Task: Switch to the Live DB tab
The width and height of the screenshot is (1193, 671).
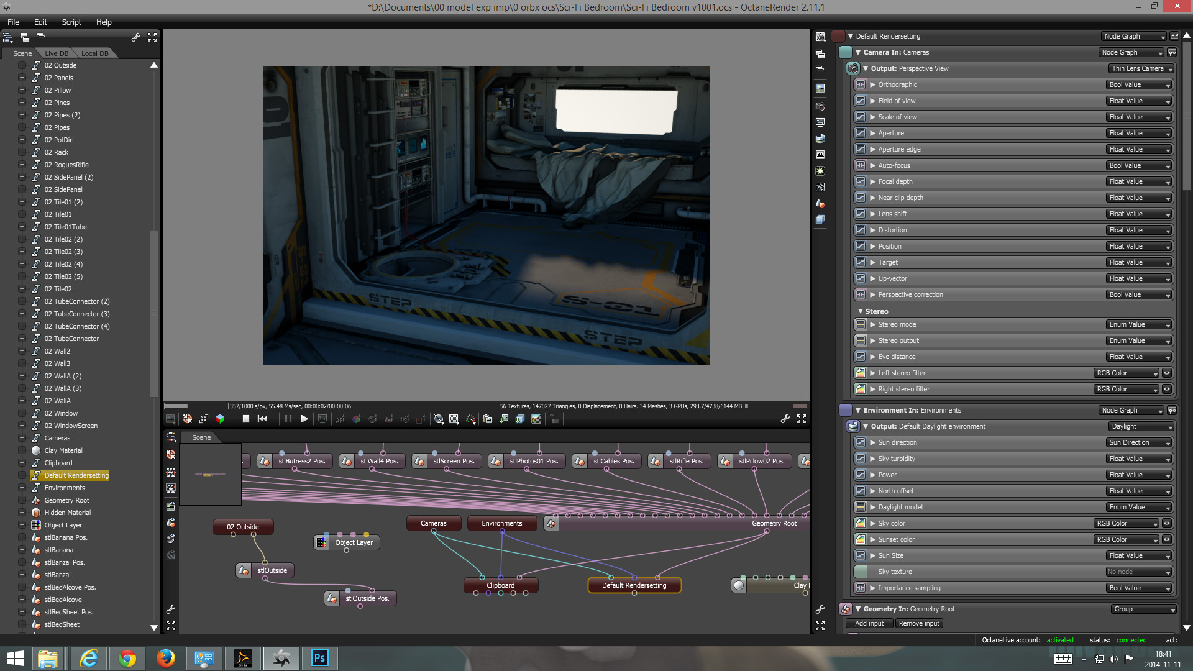Action: pos(57,53)
